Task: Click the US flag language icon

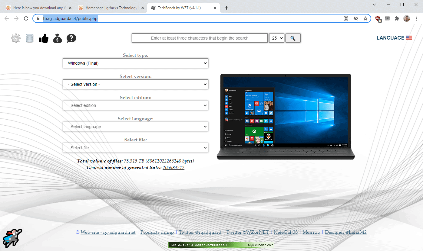Action: [x=409, y=38]
